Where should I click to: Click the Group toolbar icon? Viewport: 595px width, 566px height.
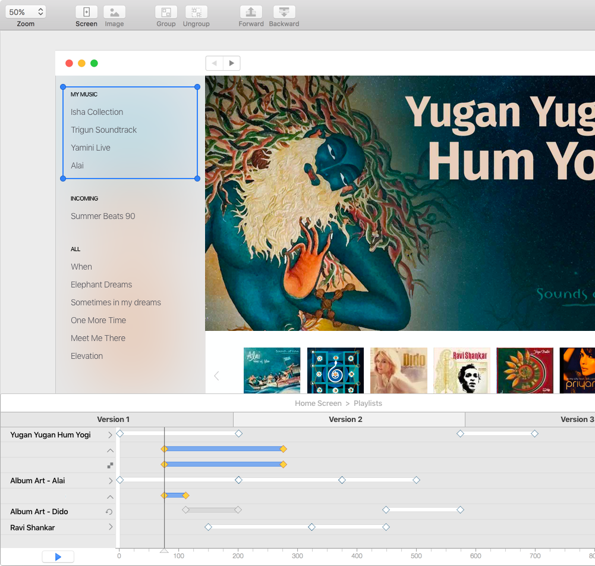point(166,12)
